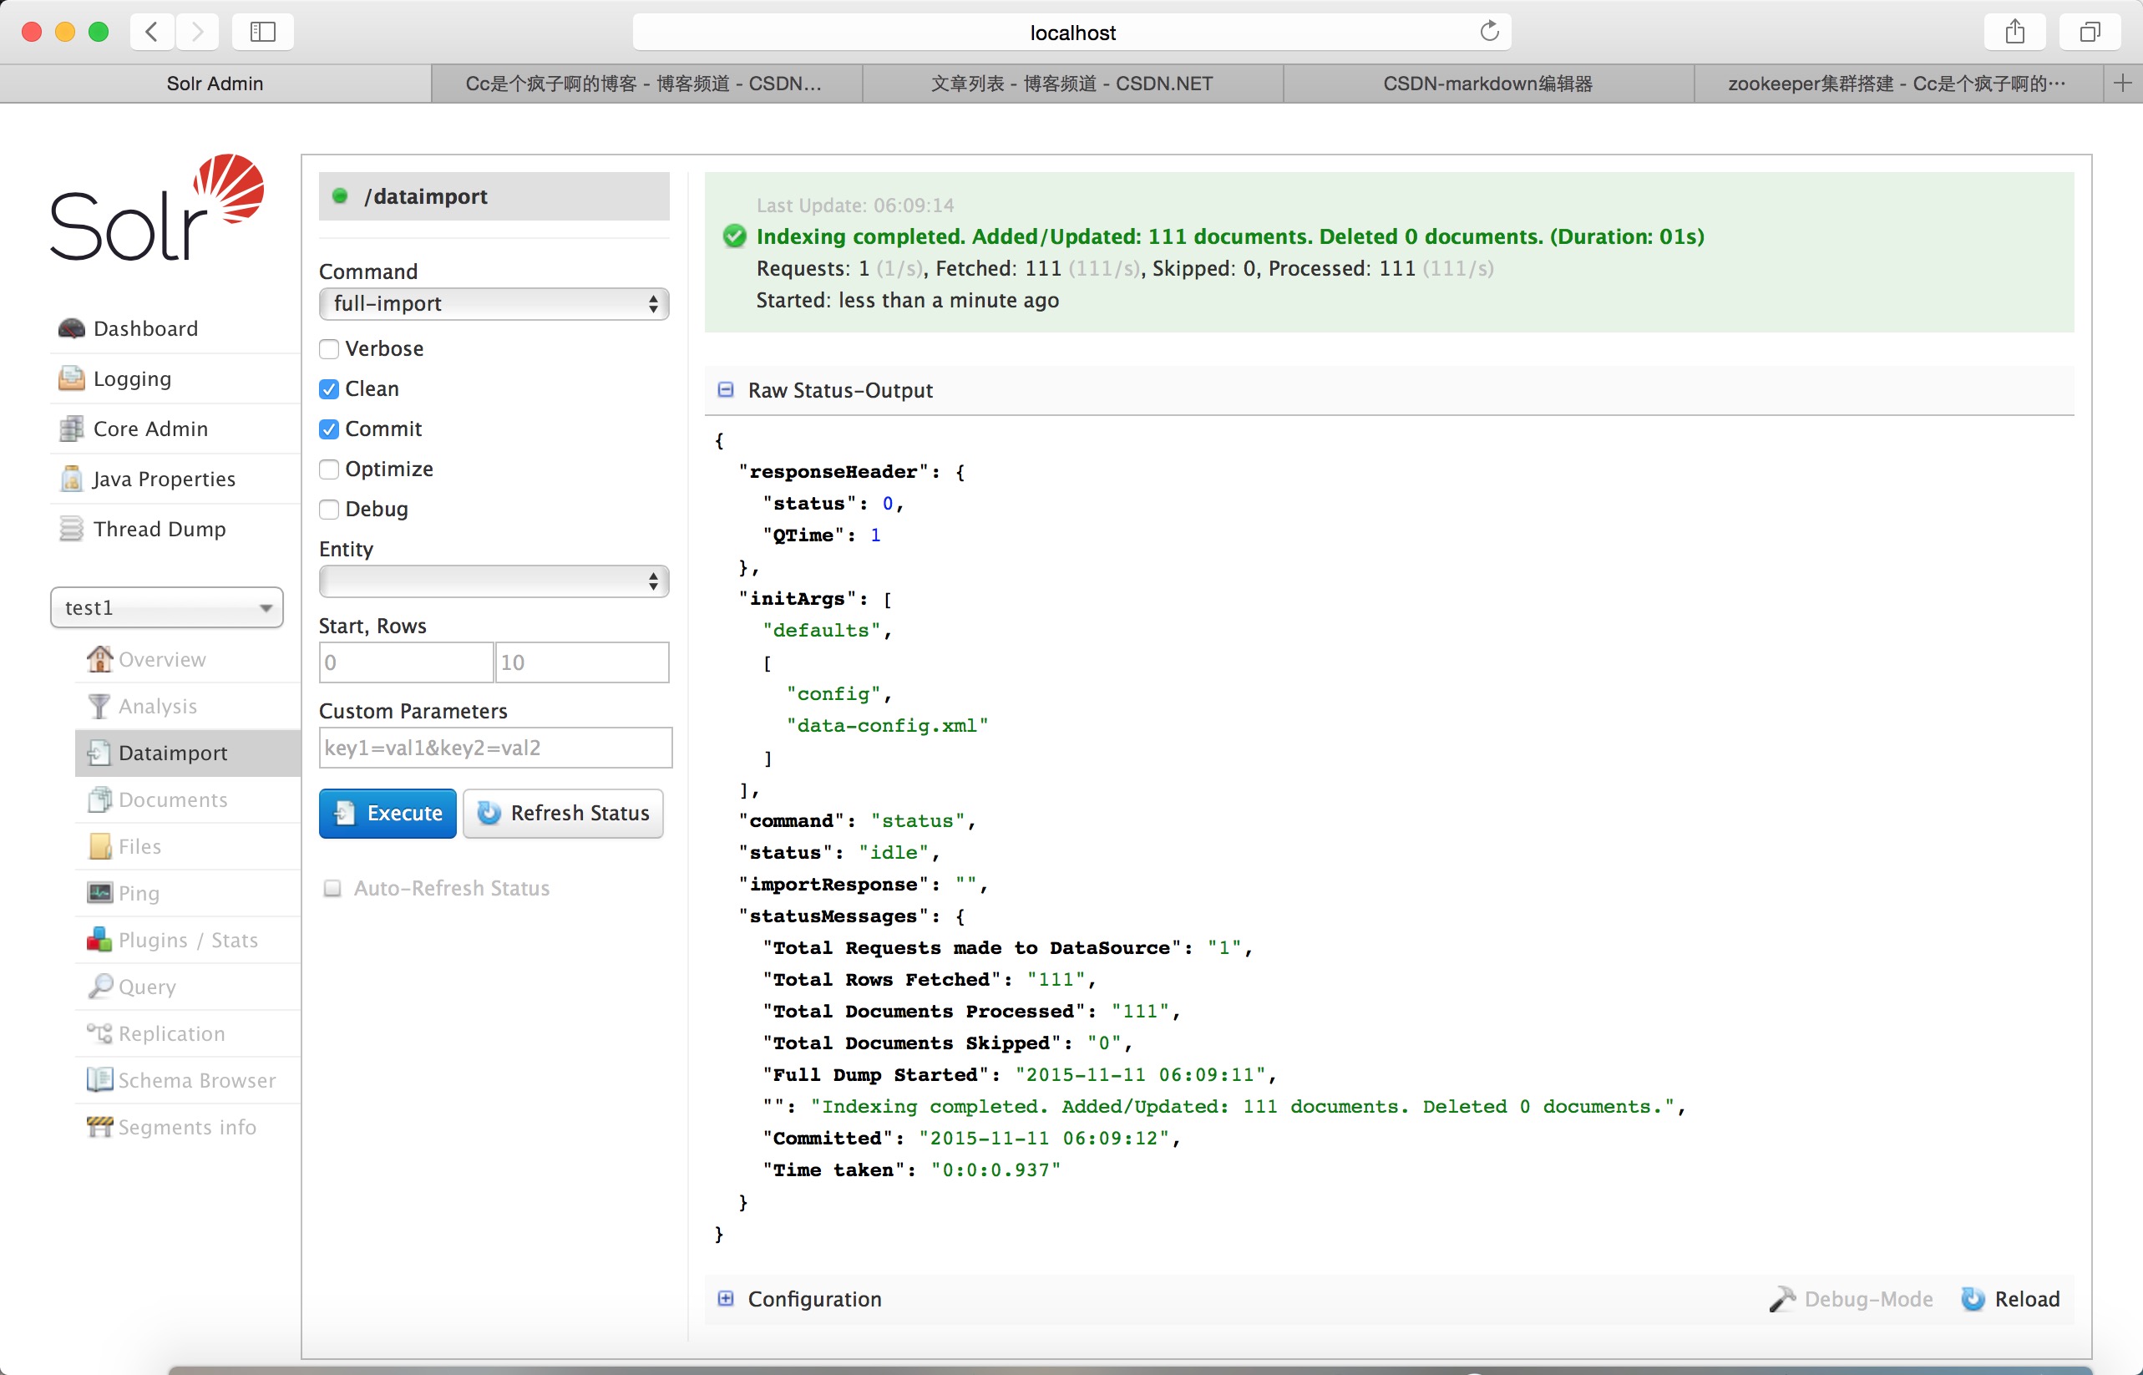The height and width of the screenshot is (1375, 2143).
Task: Click the Rows input field
Action: click(582, 662)
